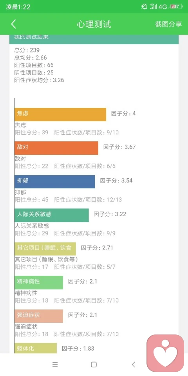Select the 其它项目 (睡眠、饮食) bar
Viewport: 188px width, 376px height.
[45, 249]
